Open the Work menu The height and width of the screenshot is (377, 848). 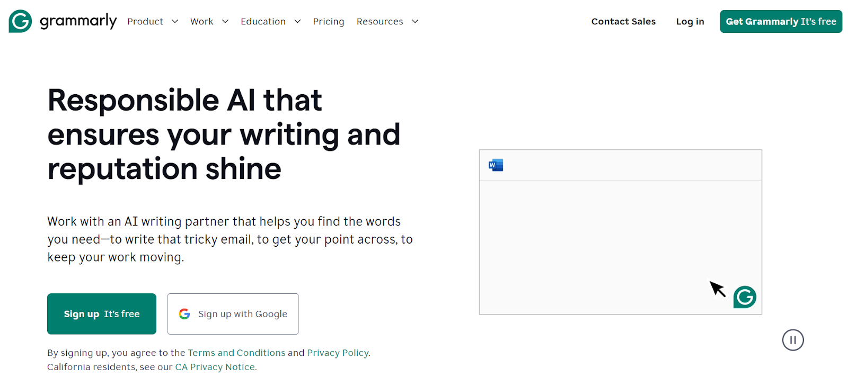point(201,22)
